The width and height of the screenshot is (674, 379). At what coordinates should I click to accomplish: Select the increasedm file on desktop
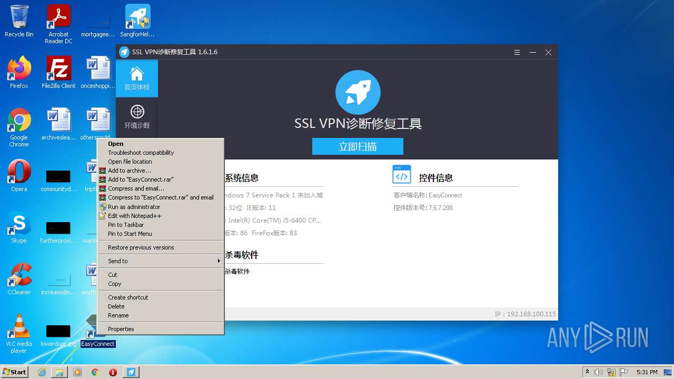coord(58,283)
